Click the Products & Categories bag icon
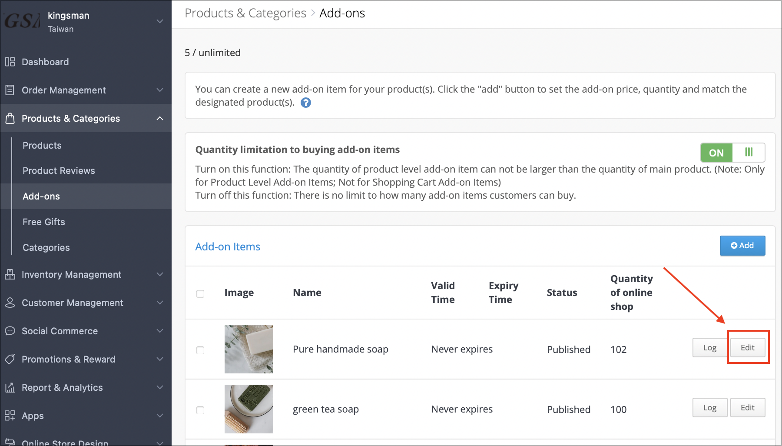 coord(10,118)
